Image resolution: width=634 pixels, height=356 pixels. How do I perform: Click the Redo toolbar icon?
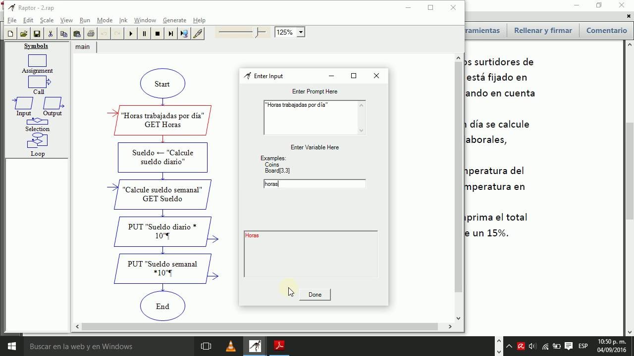pyautogui.click(x=117, y=34)
